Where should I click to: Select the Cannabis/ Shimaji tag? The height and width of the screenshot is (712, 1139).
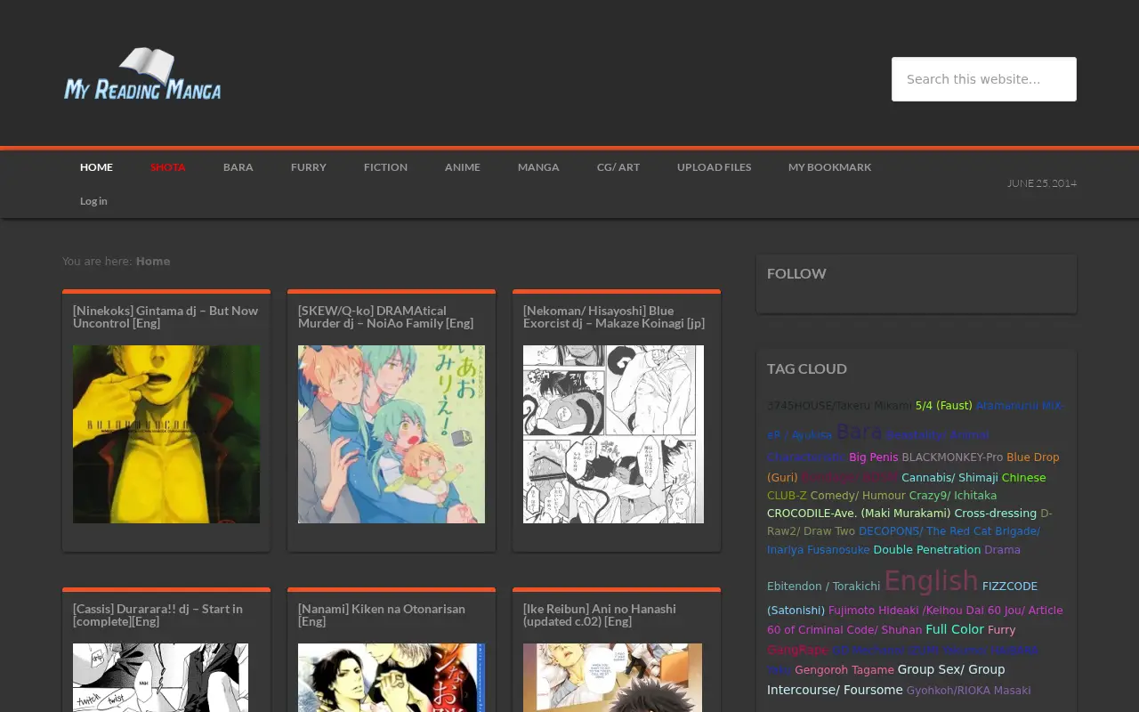tap(949, 478)
